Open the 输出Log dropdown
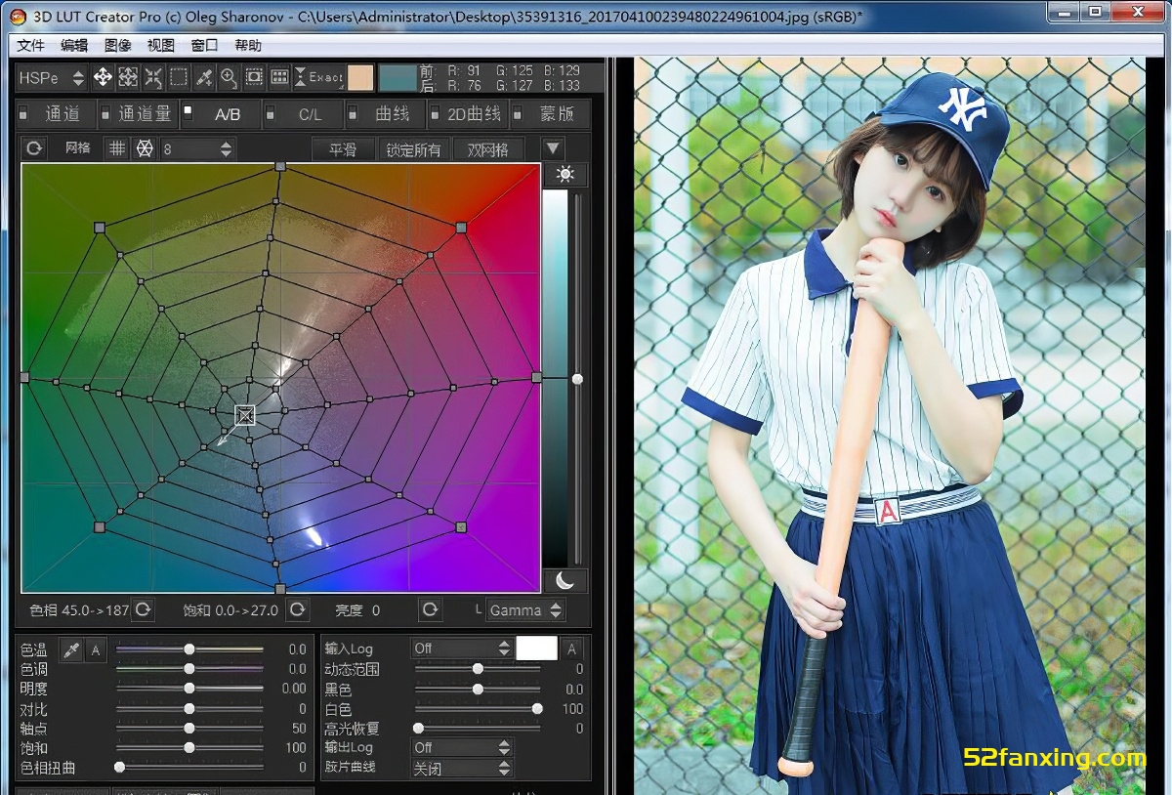The width and height of the screenshot is (1172, 795). coord(462,747)
